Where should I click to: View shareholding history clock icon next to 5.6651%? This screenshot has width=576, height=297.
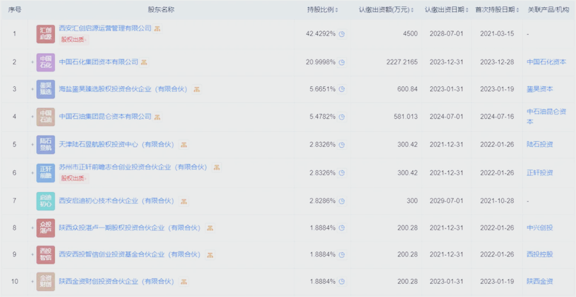(342, 90)
